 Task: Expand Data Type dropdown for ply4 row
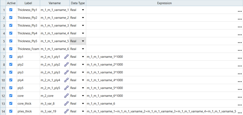click(x=83, y=80)
